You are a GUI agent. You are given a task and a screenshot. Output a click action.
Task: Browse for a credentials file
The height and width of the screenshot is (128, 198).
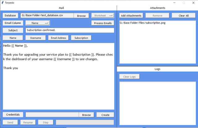coord(86,115)
